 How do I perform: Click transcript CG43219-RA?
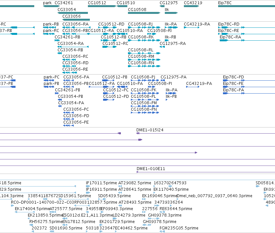[x=197, y=24]
